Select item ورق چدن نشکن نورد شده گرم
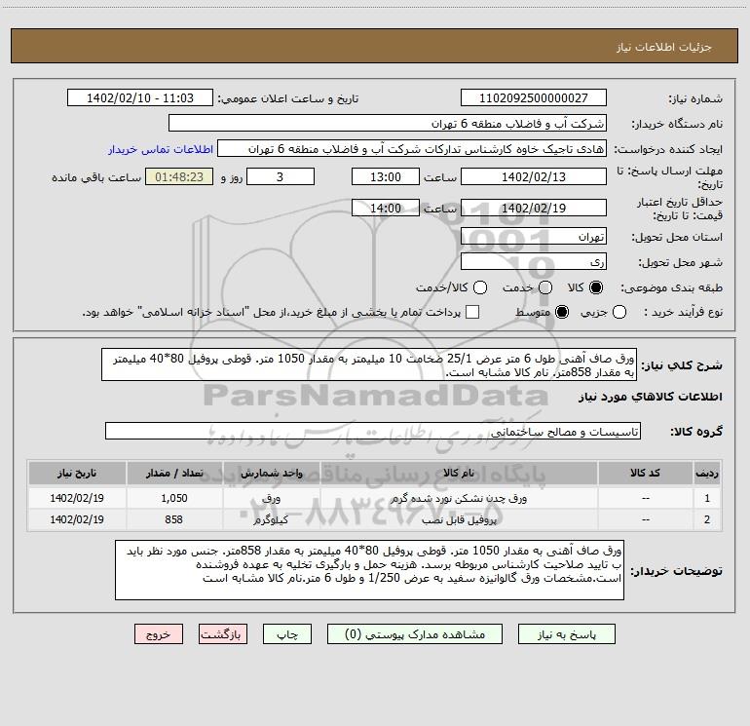Image resolution: width=750 pixels, height=726 pixels. pyautogui.click(x=459, y=498)
